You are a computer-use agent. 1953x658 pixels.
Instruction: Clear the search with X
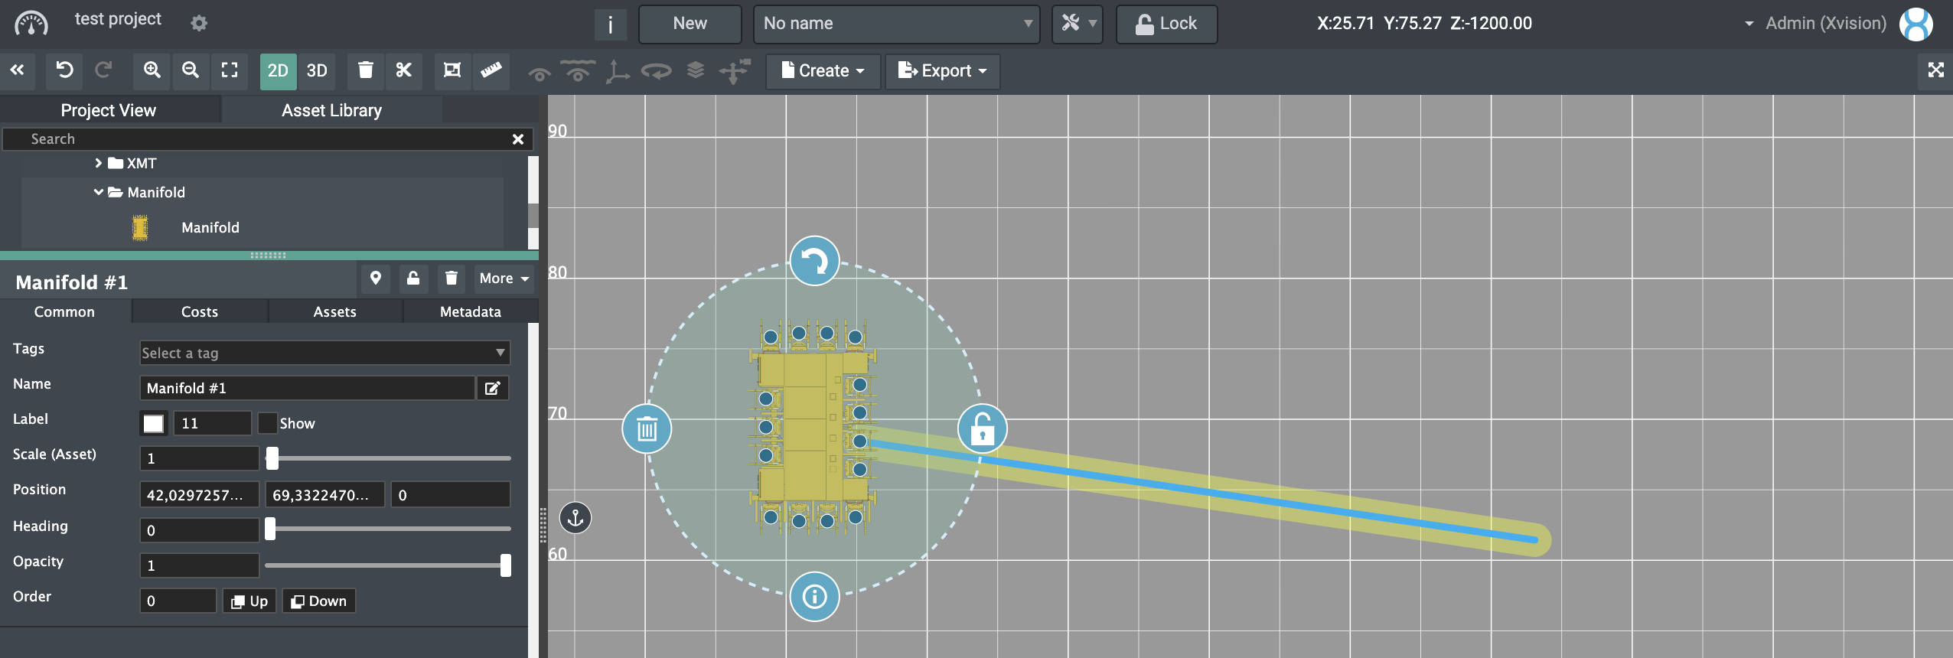518,139
